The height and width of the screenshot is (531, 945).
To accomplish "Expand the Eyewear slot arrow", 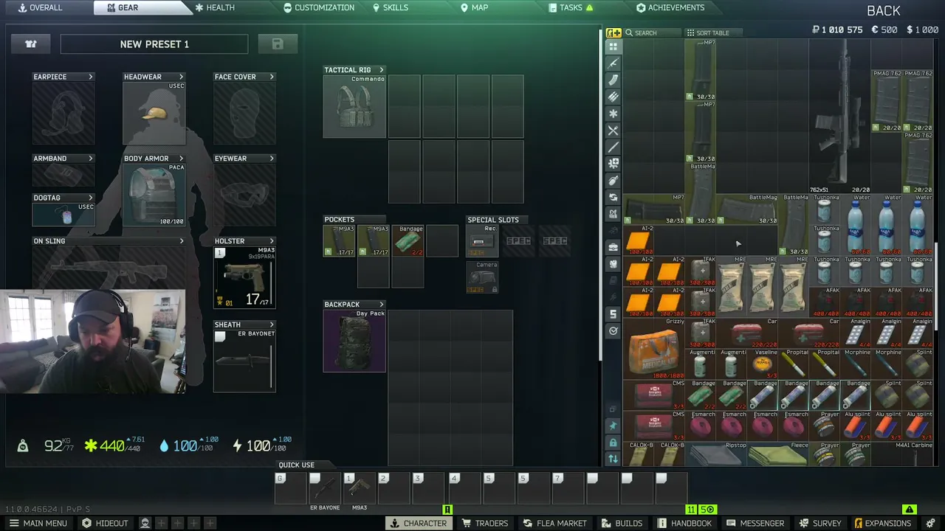I will click(x=272, y=159).
